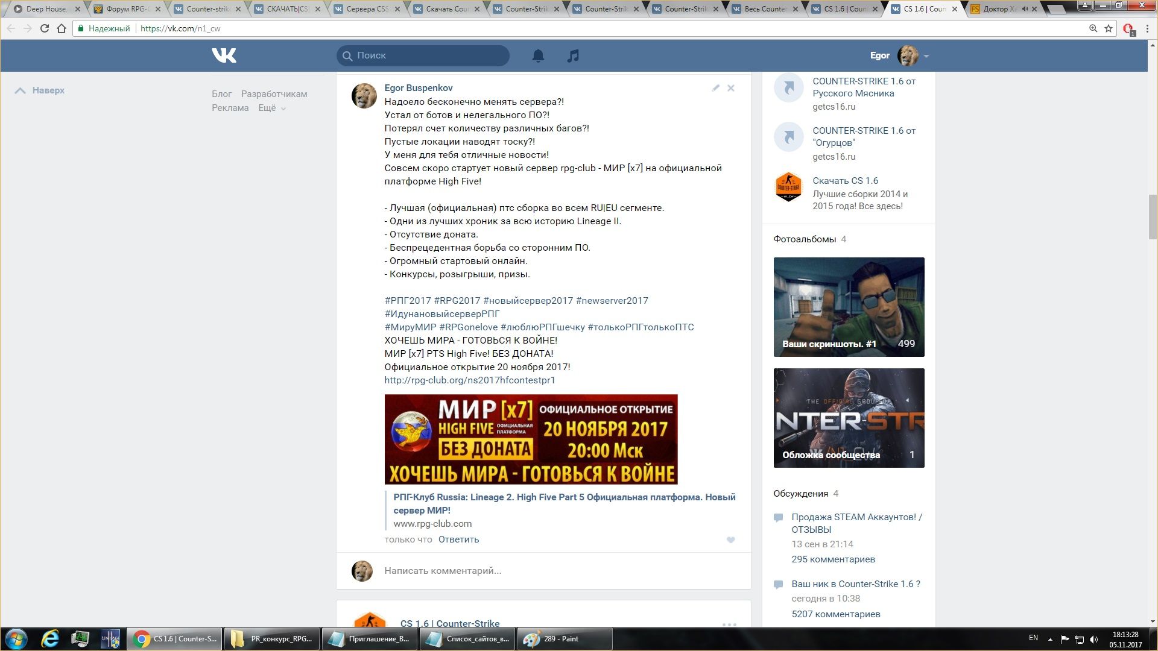Open Chrome's three-dot menu
Image resolution: width=1158 pixels, height=651 pixels.
(x=1147, y=28)
